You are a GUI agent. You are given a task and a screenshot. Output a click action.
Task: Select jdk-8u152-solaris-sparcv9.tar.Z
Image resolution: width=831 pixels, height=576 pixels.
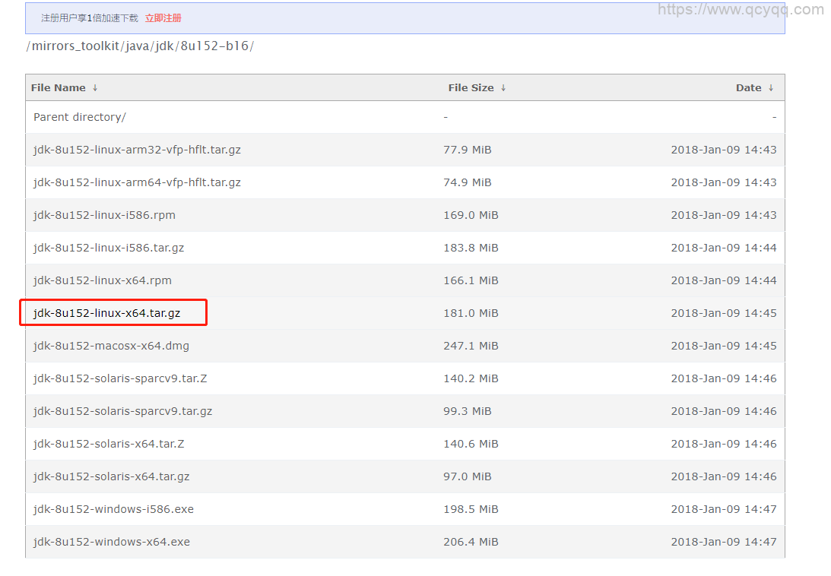point(120,378)
